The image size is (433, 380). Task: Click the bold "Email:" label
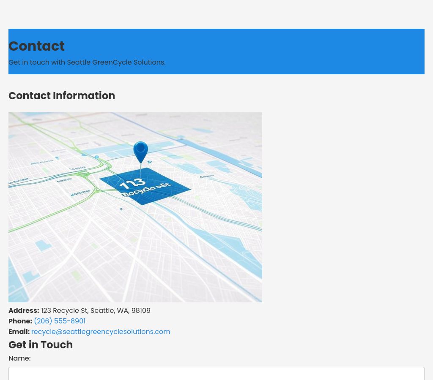coord(19,332)
